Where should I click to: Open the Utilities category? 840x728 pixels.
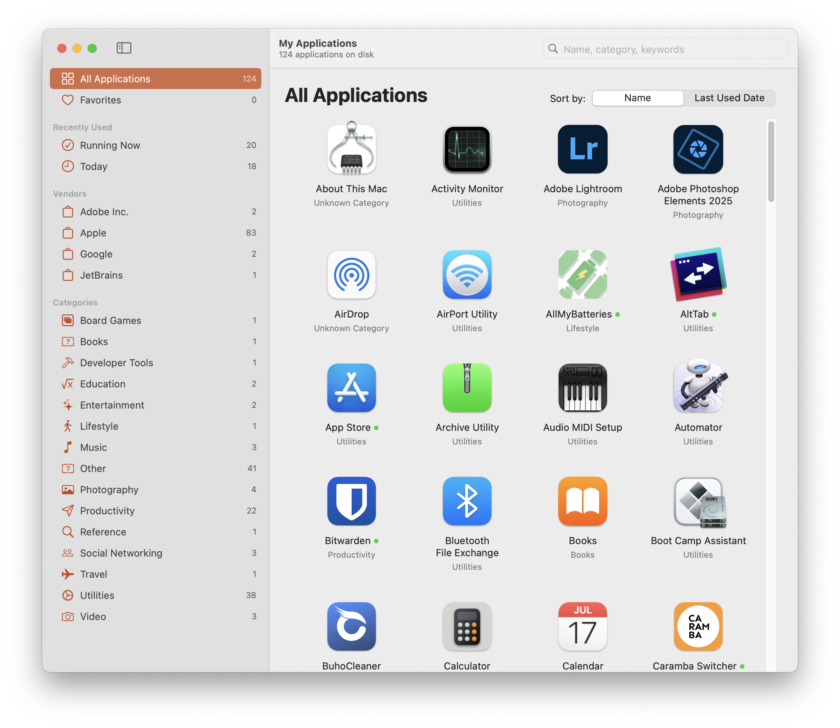pyautogui.click(x=97, y=595)
